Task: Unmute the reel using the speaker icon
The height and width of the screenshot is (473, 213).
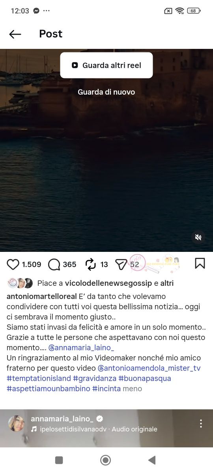Action: point(198,237)
